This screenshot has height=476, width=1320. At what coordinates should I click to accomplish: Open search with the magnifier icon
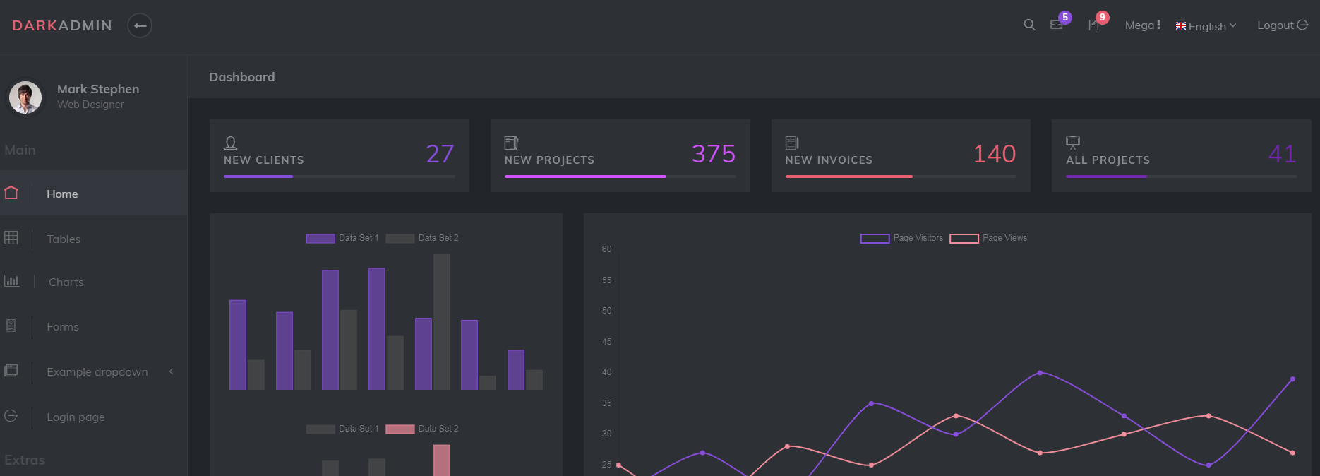[1029, 25]
